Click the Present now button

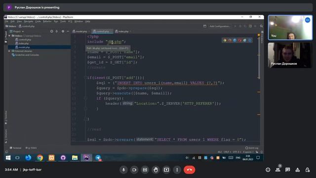[x=166, y=170]
